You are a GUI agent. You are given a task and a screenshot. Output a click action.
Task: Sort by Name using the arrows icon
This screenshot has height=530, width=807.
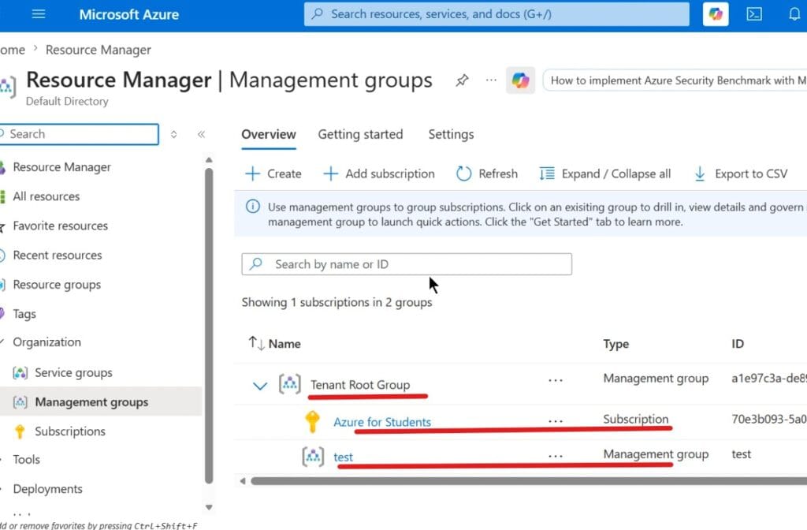[x=256, y=343]
